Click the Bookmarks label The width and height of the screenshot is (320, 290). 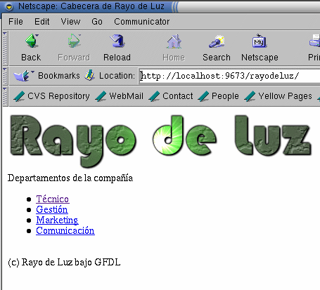tap(59, 76)
